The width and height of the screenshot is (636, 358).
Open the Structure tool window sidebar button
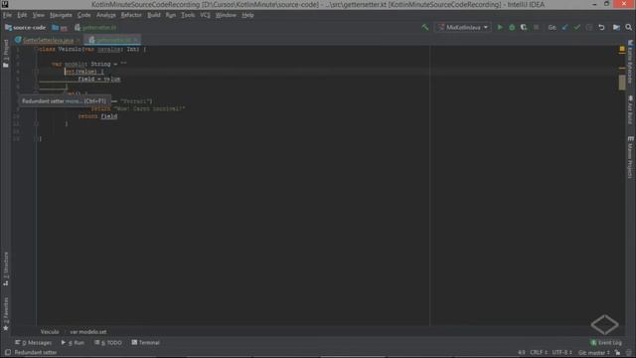(6, 268)
